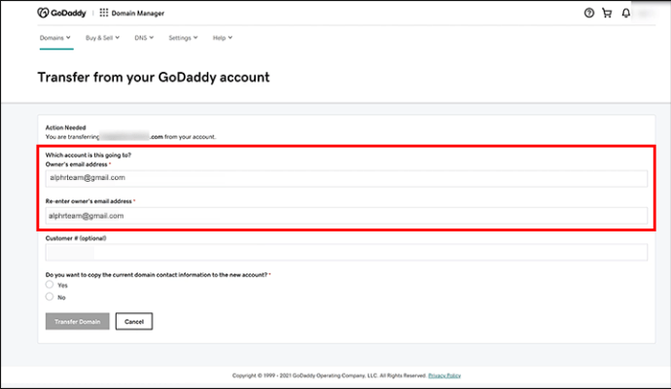The image size is (671, 389).
Task: Open the Help menu in navigation bar
Action: 223,38
